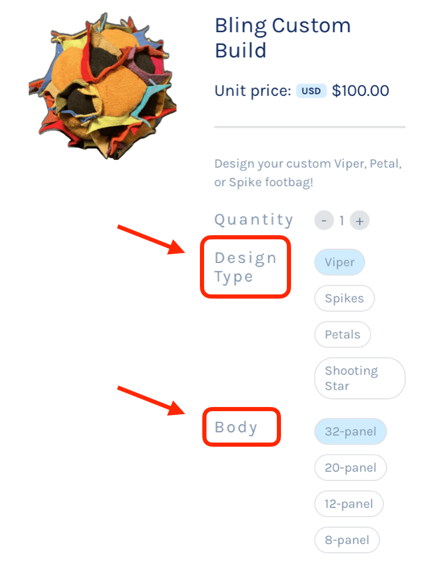433x564 pixels.
Task: Select the Viper design type
Action: point(339,262)
